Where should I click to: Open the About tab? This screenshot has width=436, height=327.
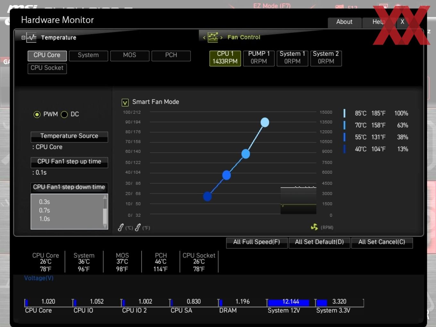(344, 22)
